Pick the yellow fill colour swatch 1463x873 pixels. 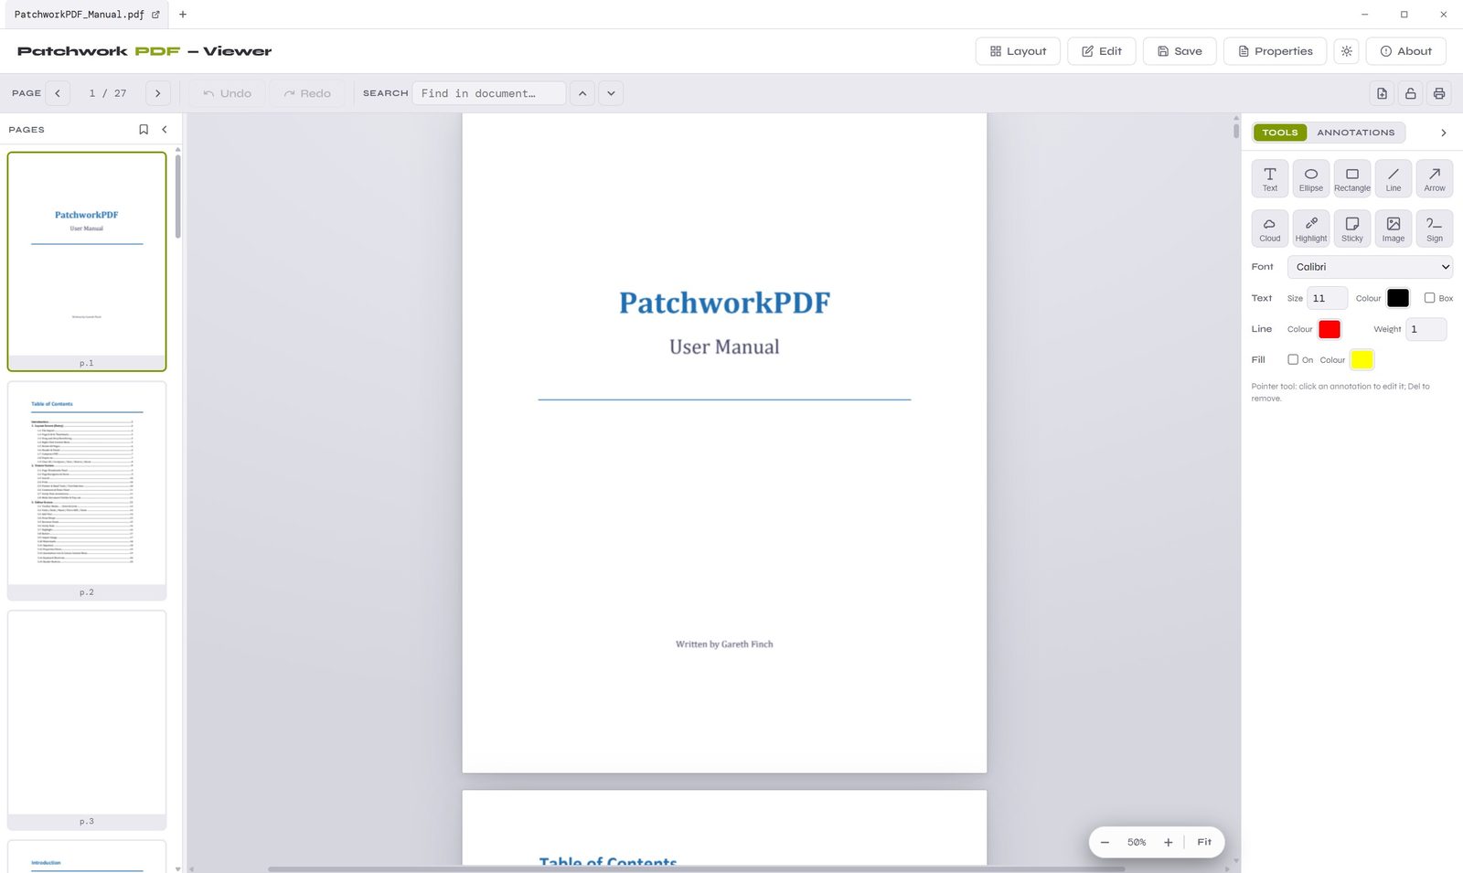(x=1362, y=359)
